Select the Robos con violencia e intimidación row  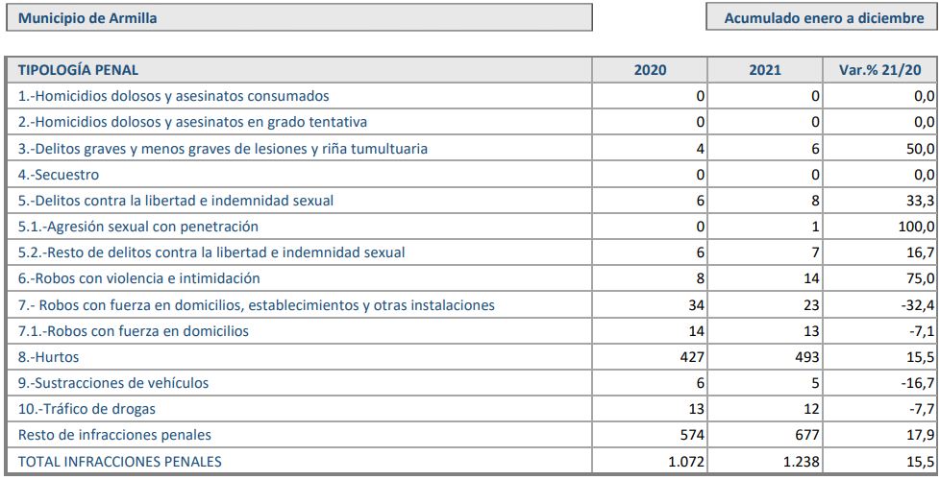pyautogui.click(x=139, y=278)
